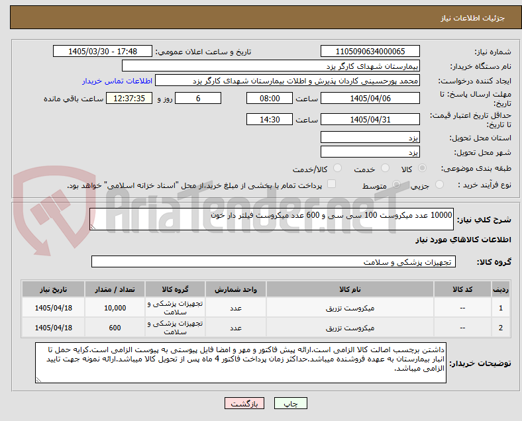Screen dimensions: 522x421
Task: Click the remaining days field 6
Action: [x=198, y=99]
